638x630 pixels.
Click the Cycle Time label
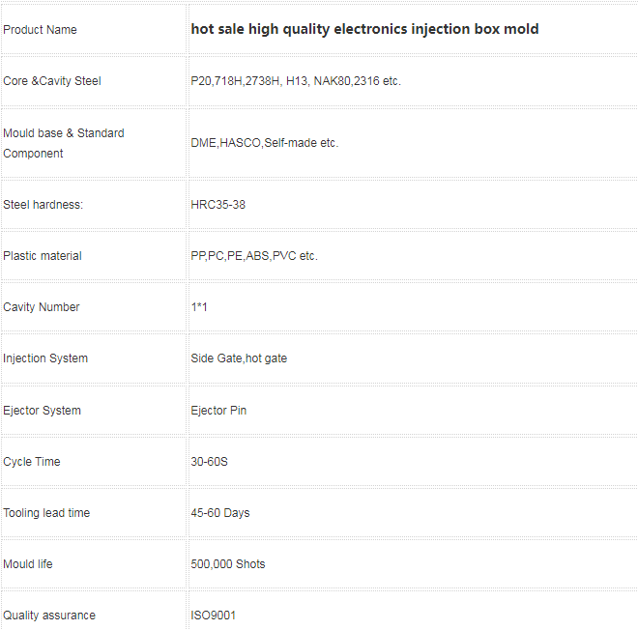32,462
